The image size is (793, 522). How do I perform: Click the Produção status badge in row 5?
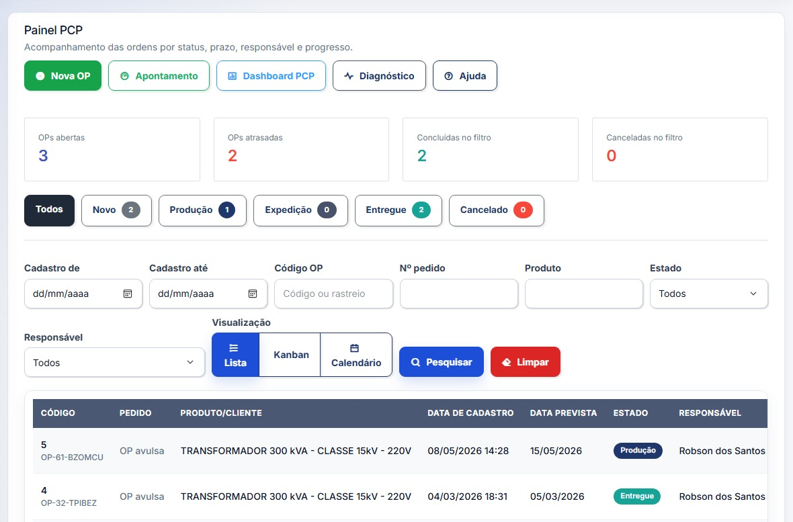(638, 451)
